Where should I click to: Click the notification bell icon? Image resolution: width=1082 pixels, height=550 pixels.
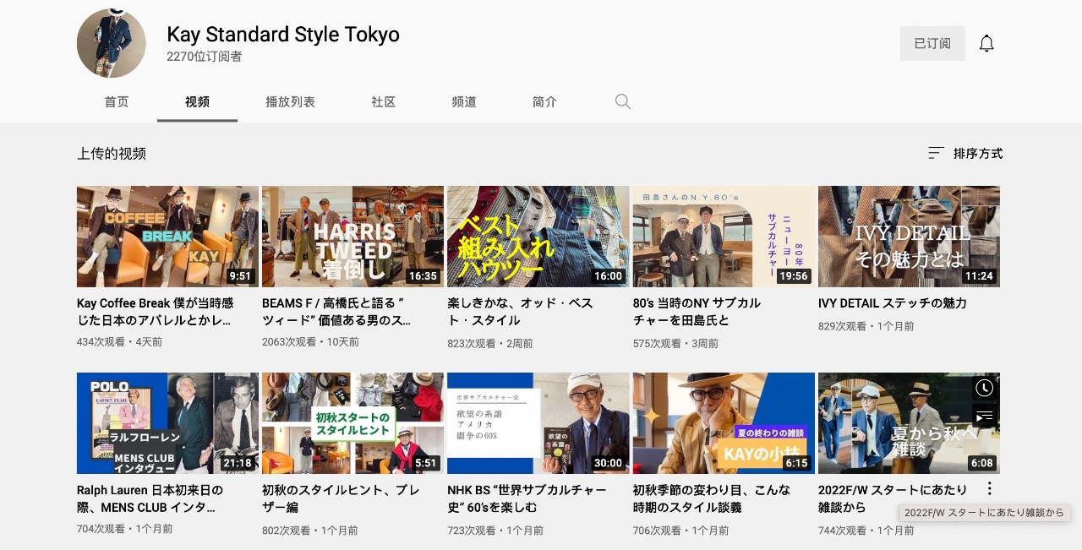(986, 43)
